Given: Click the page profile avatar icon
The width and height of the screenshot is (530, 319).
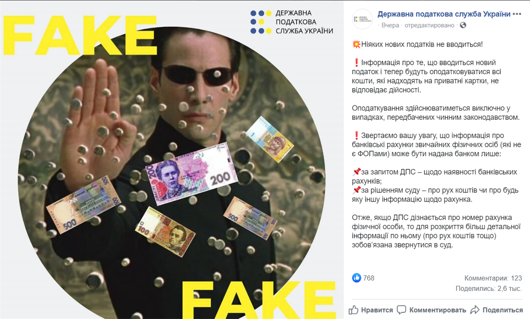Looking at the screenshot, I should click(x=363, y=19).
